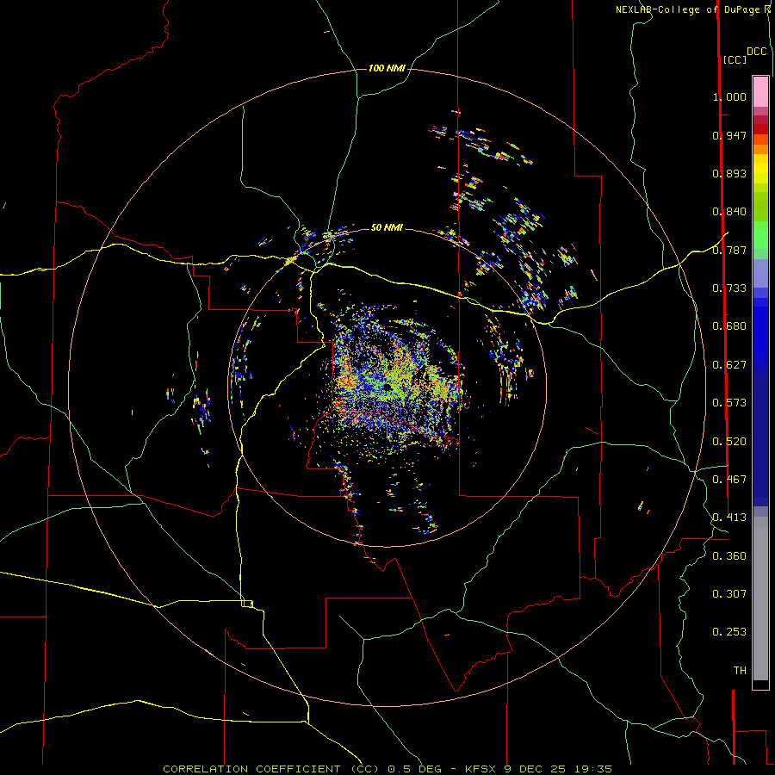Click the 1.000 value on color scale

tap(729, 96)
